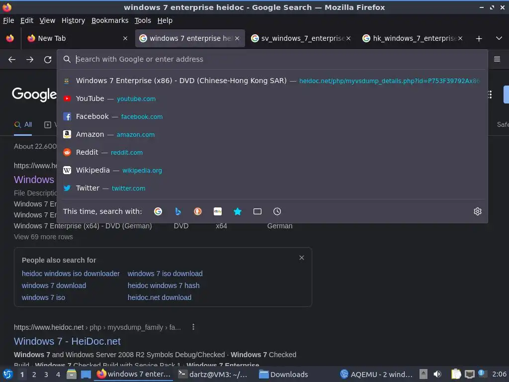
Task: Select the Reddit suggestion
Action: tap(272, 152)
